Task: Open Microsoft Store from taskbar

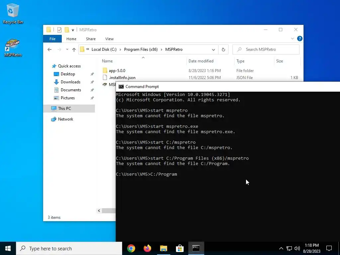Action: 180,248
